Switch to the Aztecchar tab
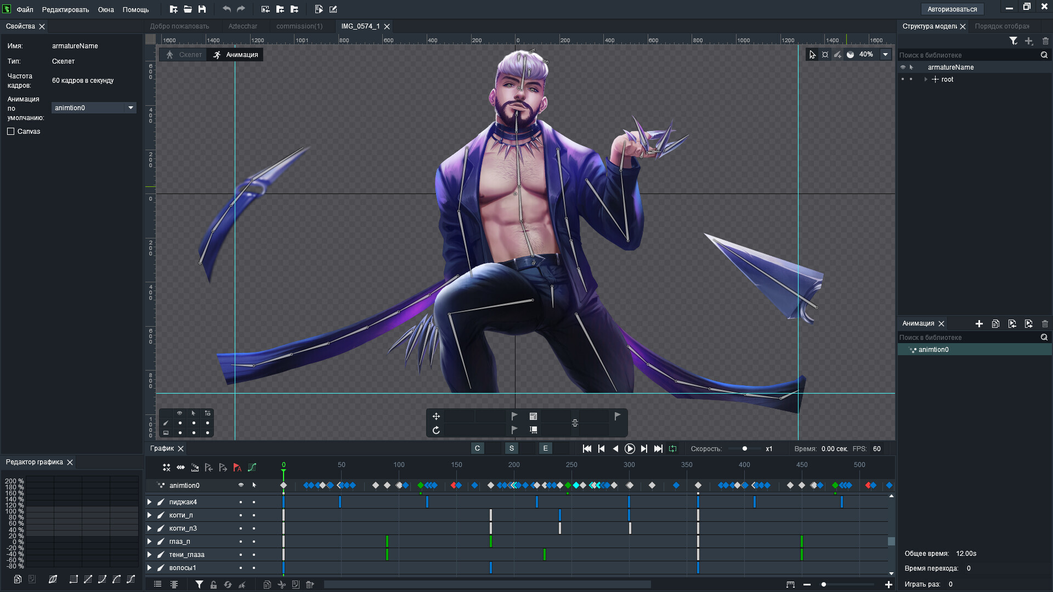1053x592 pixels. point(242,26)
